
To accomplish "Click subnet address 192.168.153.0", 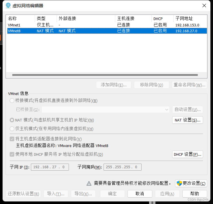I will (x=187, y=25).
